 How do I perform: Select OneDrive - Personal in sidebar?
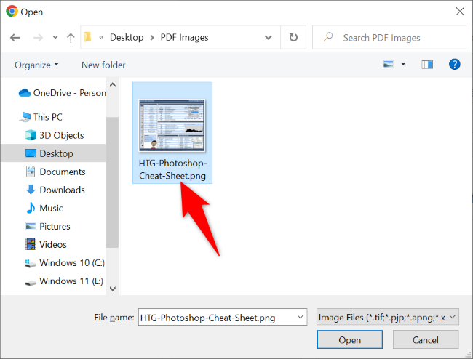click(x=62, y=93)
